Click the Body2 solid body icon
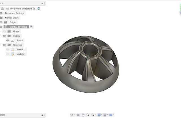The width and height of the screenshot is (181, 118). point(12,40)
